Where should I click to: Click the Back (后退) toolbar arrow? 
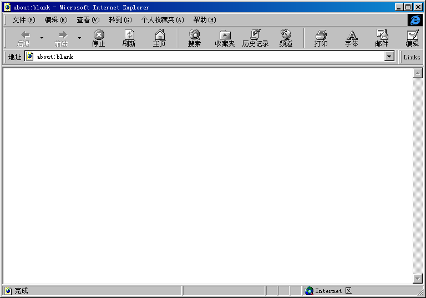[x=24, y=38]
